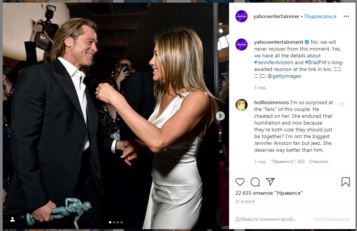This screenshot has height=231, width=357.
Task: Select the carousel pagination dots
Action: pos(116,222)
